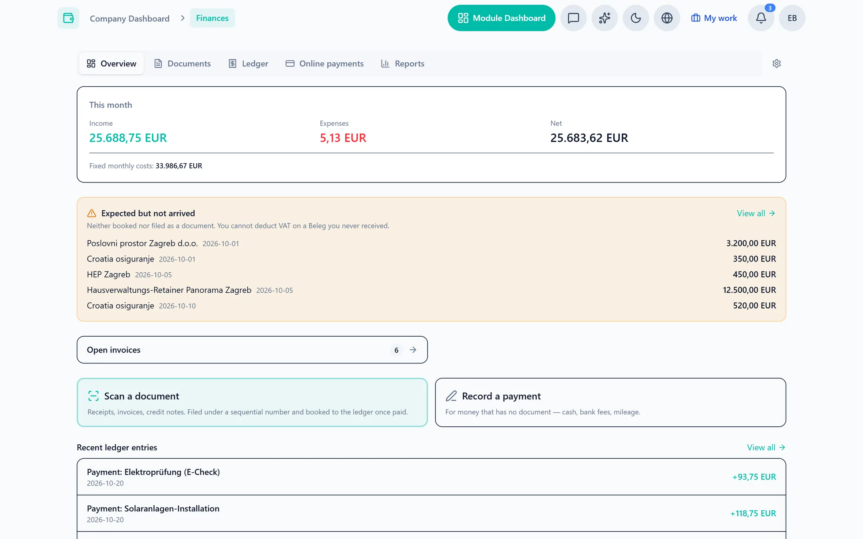Select Croatia osiguranje 2026-10-01 row
The image size is (863, 539).
431,259
